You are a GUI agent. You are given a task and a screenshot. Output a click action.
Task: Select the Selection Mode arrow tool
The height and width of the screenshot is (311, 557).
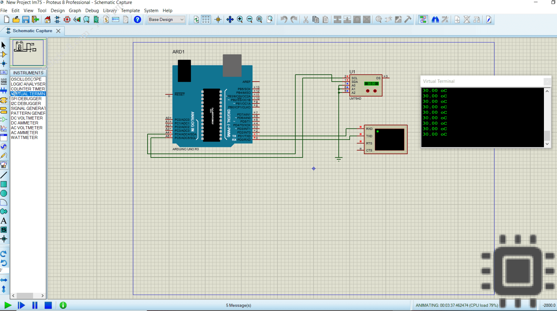4,45
